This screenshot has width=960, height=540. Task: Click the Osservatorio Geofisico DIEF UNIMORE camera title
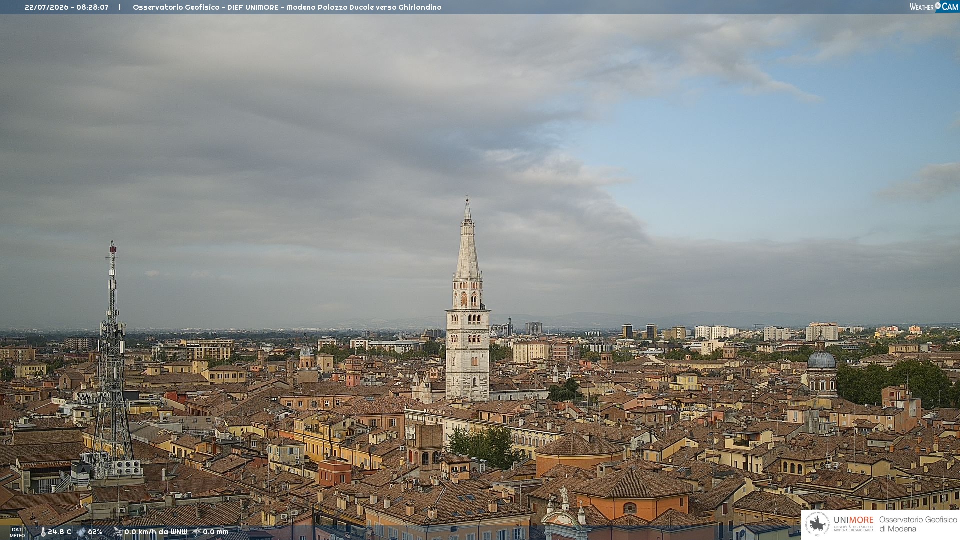pos(287,7)
